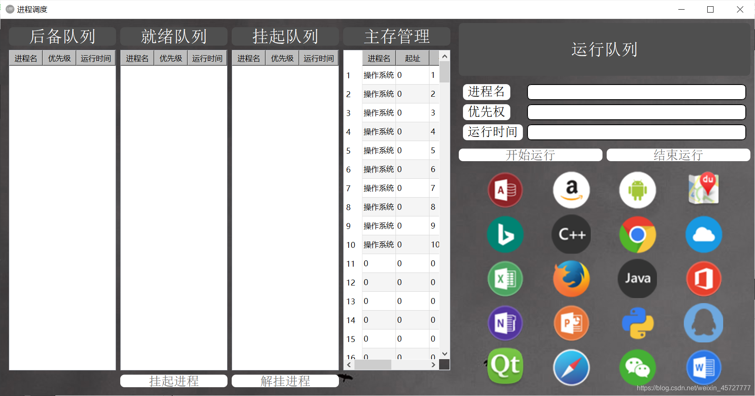Screen dimensions: 755x396
Task: Click the Java icon
Action: 637,279
